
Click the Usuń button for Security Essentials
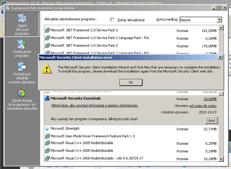211,120
